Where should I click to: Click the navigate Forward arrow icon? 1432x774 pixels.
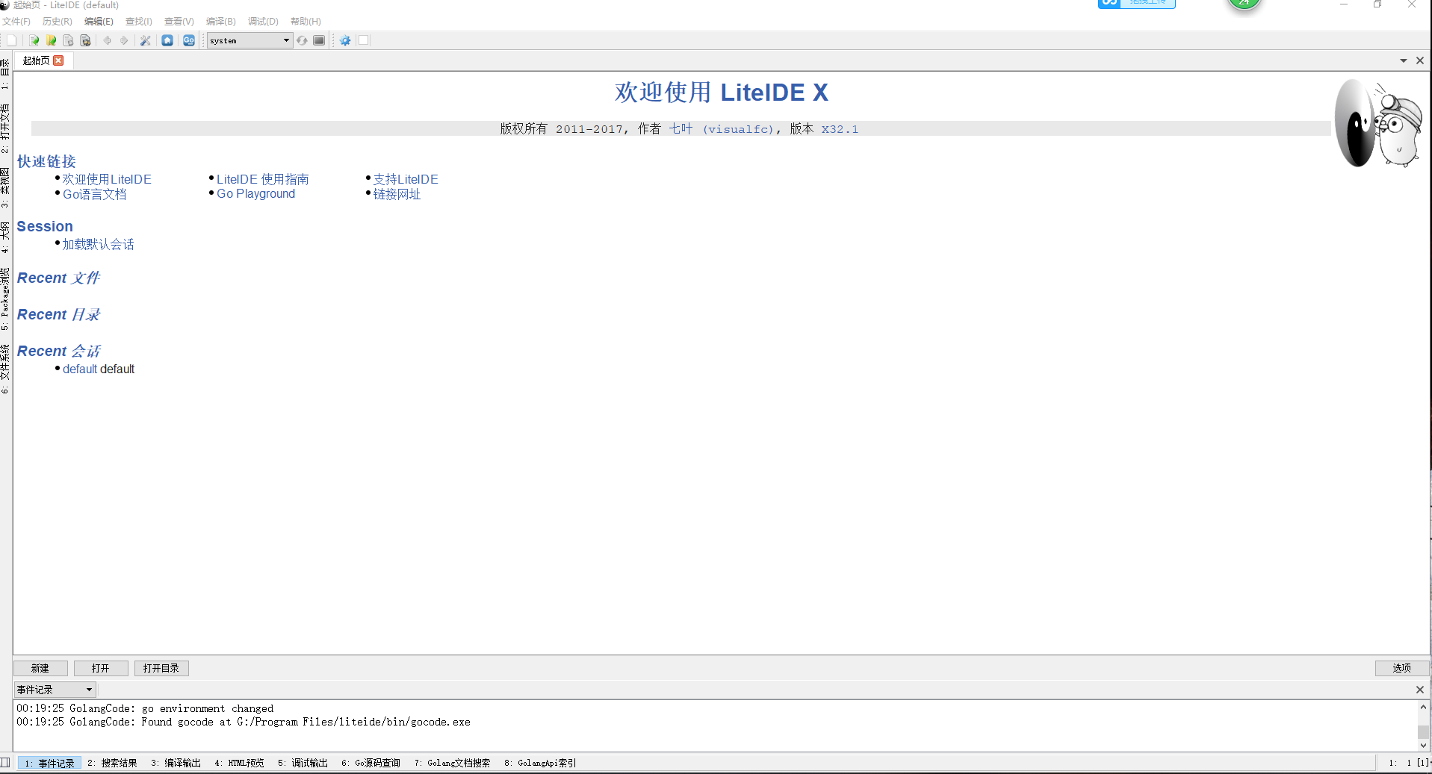click(x=124, y=40)
